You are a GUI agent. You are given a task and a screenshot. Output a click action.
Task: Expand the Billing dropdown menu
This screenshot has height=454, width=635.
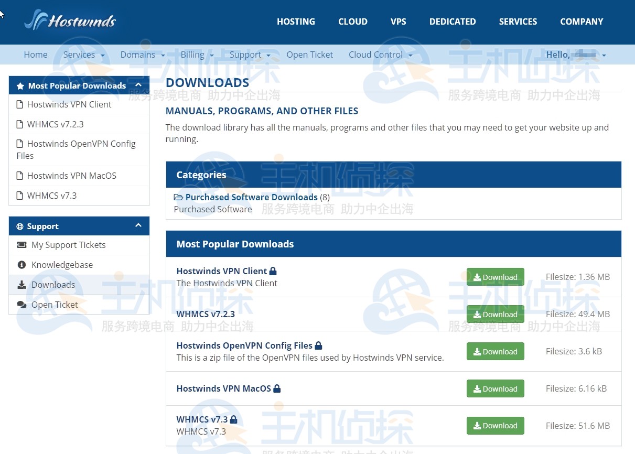pyautogui.click(x=197, y=55)
